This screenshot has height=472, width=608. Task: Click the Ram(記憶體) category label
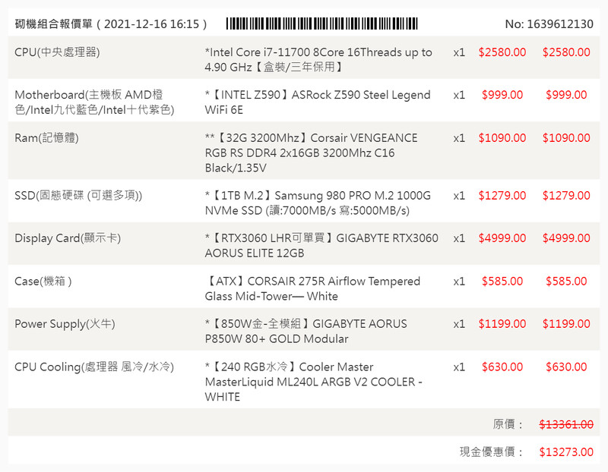click(46, 138)
